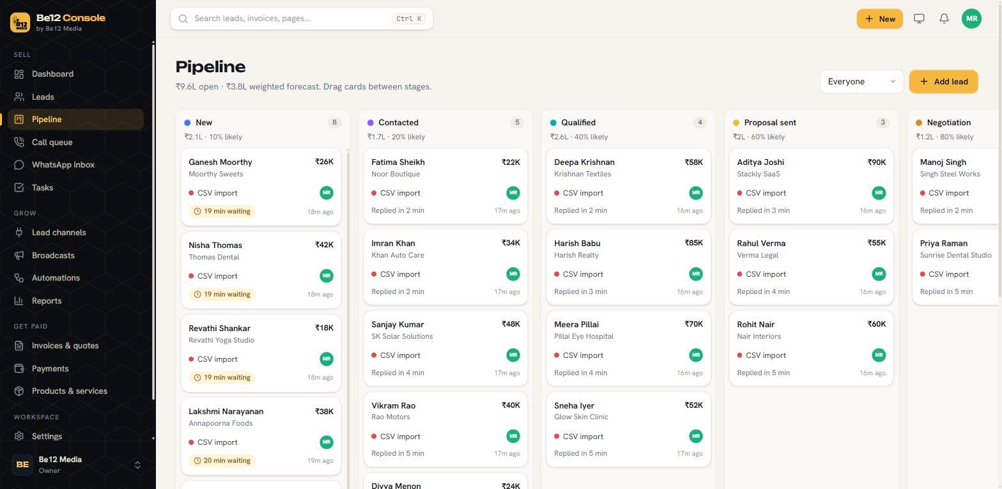Screen dimensions: 1002x489
Task: Click the blue dot of New stage
Action: pos(187,123)
